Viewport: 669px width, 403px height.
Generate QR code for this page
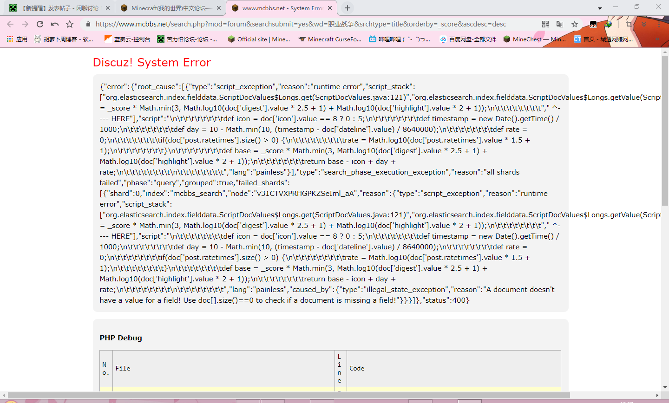545,24
